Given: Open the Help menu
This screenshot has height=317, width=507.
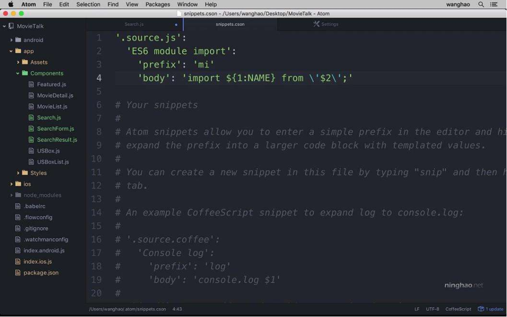Looking at the screenshot, I should point(211,5).
